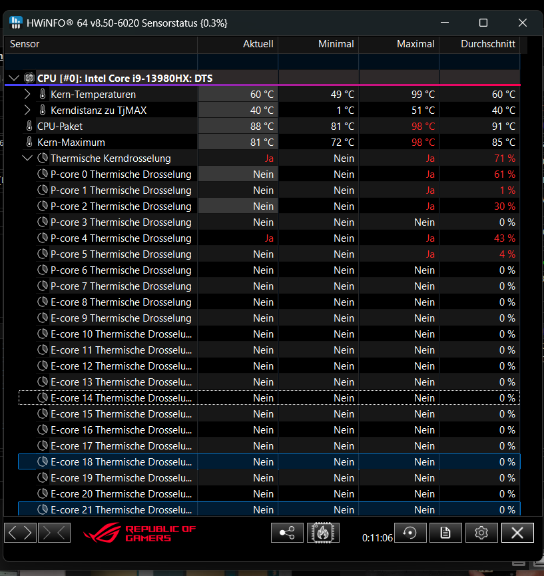
Task: Select E-core 19 Thermische Drosselung row
Action: (269, 478)
